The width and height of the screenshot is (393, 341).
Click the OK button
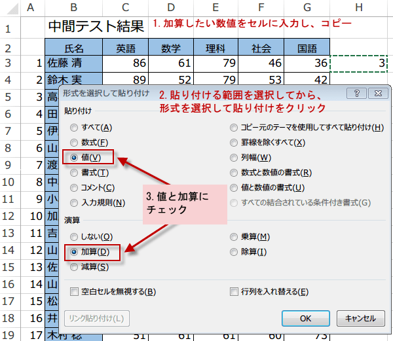click(305, 319)
